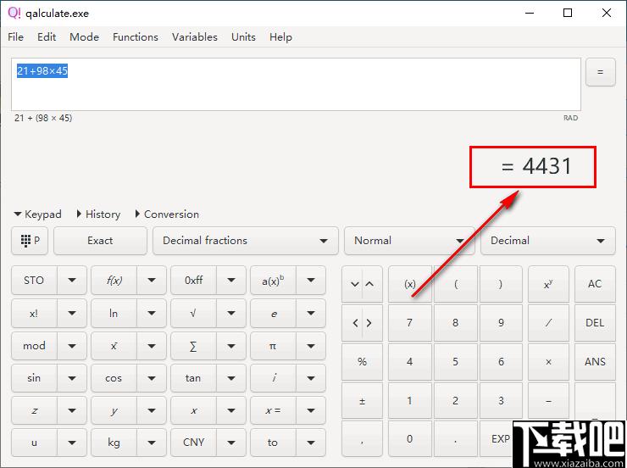Click the AC clear button
Image resolution: width=627 pixels, height=468 pixels.
click(595, 284)
